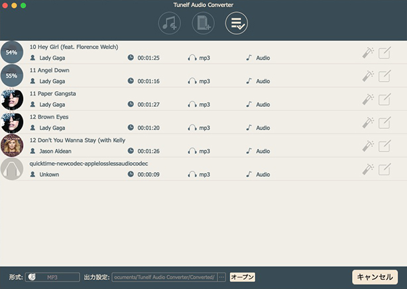Viewport: 407px width, 289px height.
Task: Click duration 00:01:16
Action: 148,82
